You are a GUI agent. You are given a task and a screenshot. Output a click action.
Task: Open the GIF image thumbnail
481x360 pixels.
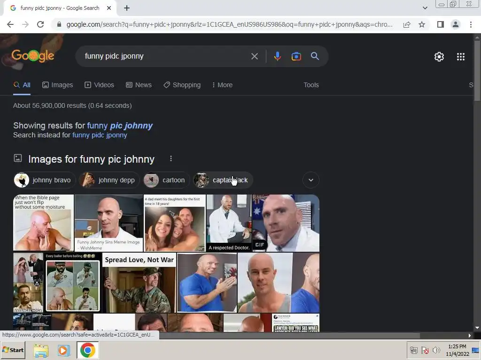(286, 223)
